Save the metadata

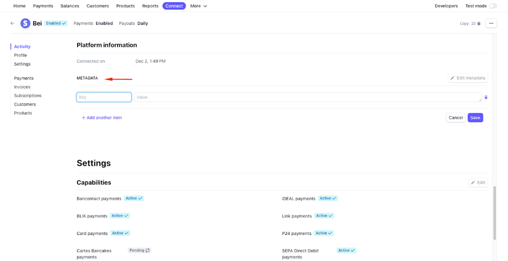pos(475,118)
